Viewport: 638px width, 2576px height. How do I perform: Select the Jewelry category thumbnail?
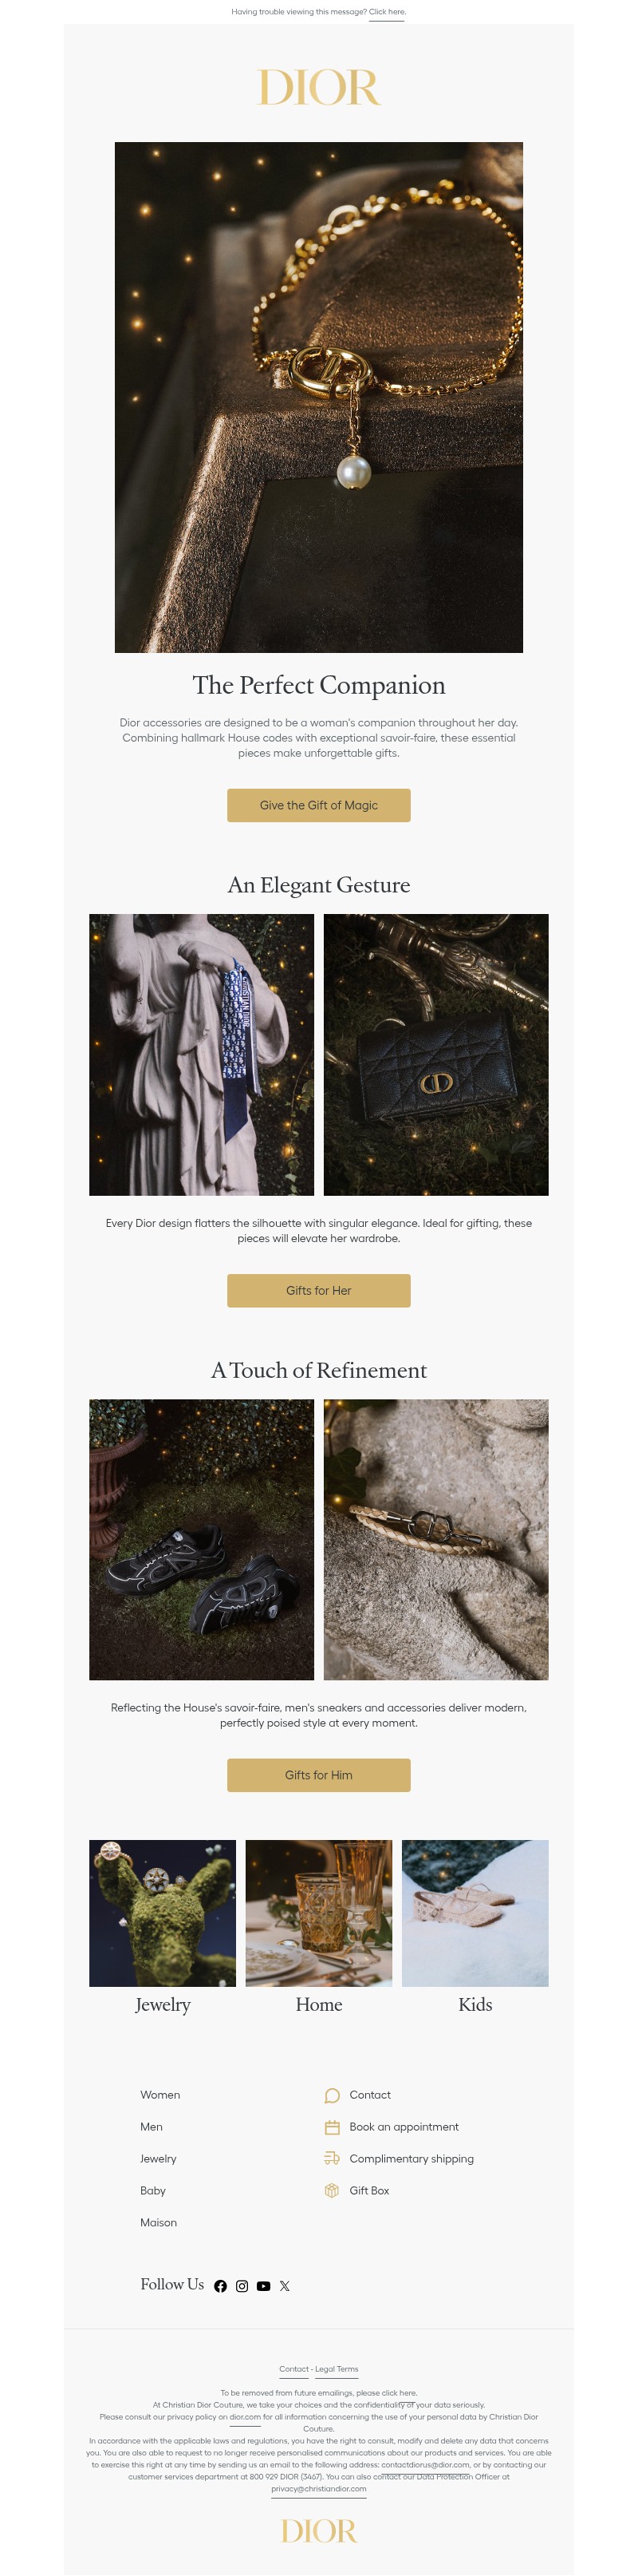163,1913
